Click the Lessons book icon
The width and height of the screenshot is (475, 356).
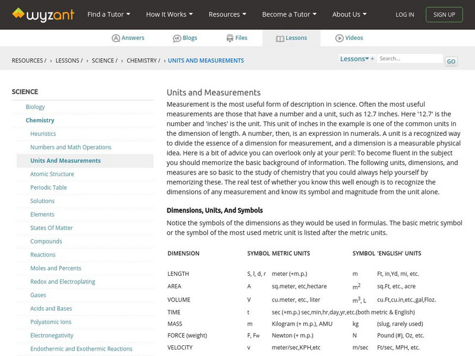point(280,38)
